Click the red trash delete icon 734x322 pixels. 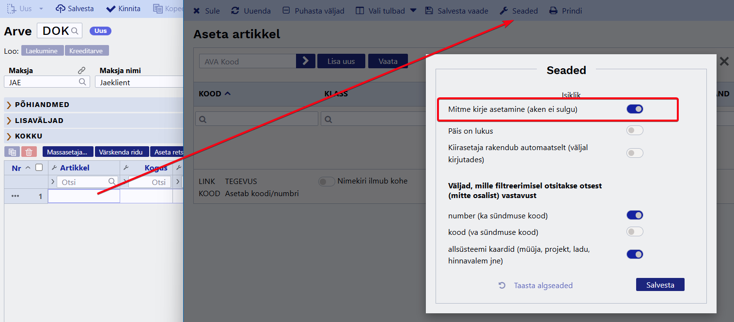[x=29, y=152]
